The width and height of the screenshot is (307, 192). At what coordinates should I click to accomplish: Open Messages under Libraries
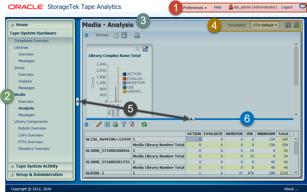coord(26,61)
